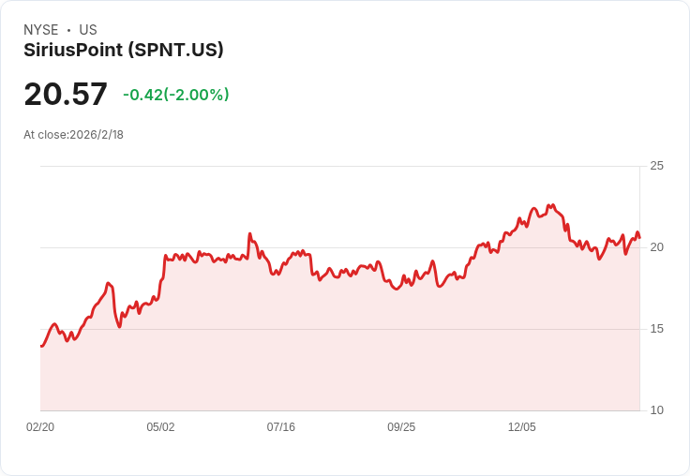Click the At close 2026/2/18 timestamp

[x=73, y=135]
